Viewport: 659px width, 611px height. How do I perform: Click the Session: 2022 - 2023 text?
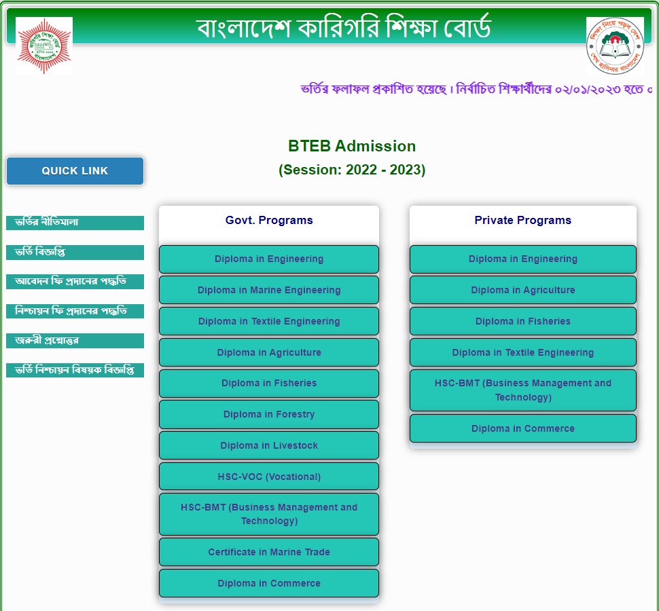point(352,170)
